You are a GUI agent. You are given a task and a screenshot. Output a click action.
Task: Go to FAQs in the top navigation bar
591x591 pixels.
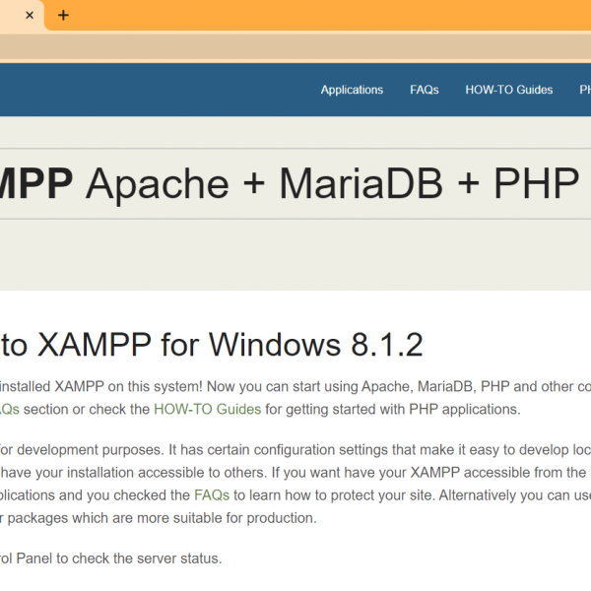[x=424, y=90]
